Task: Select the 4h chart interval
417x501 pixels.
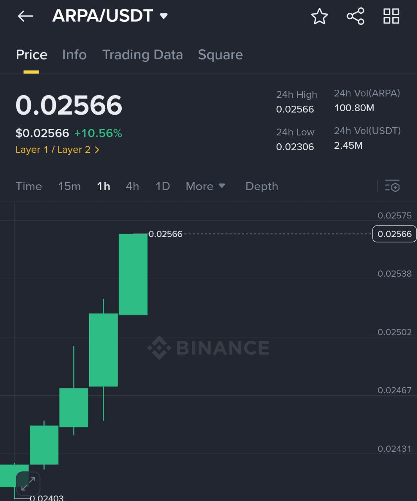Action: [x=133, y=186]
